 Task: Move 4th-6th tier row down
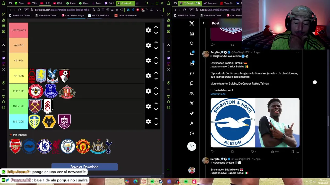[x=156, y=63]
